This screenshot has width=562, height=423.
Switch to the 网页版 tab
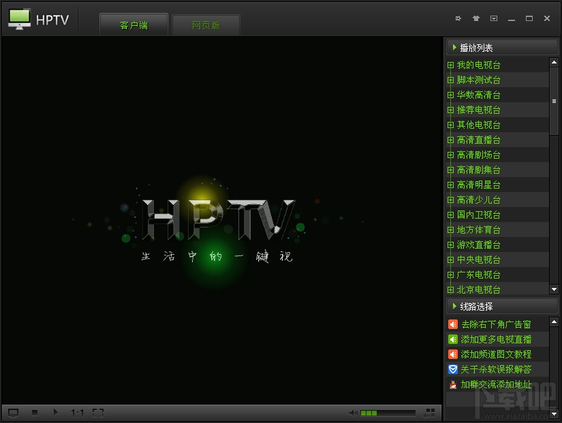(206, 25)
